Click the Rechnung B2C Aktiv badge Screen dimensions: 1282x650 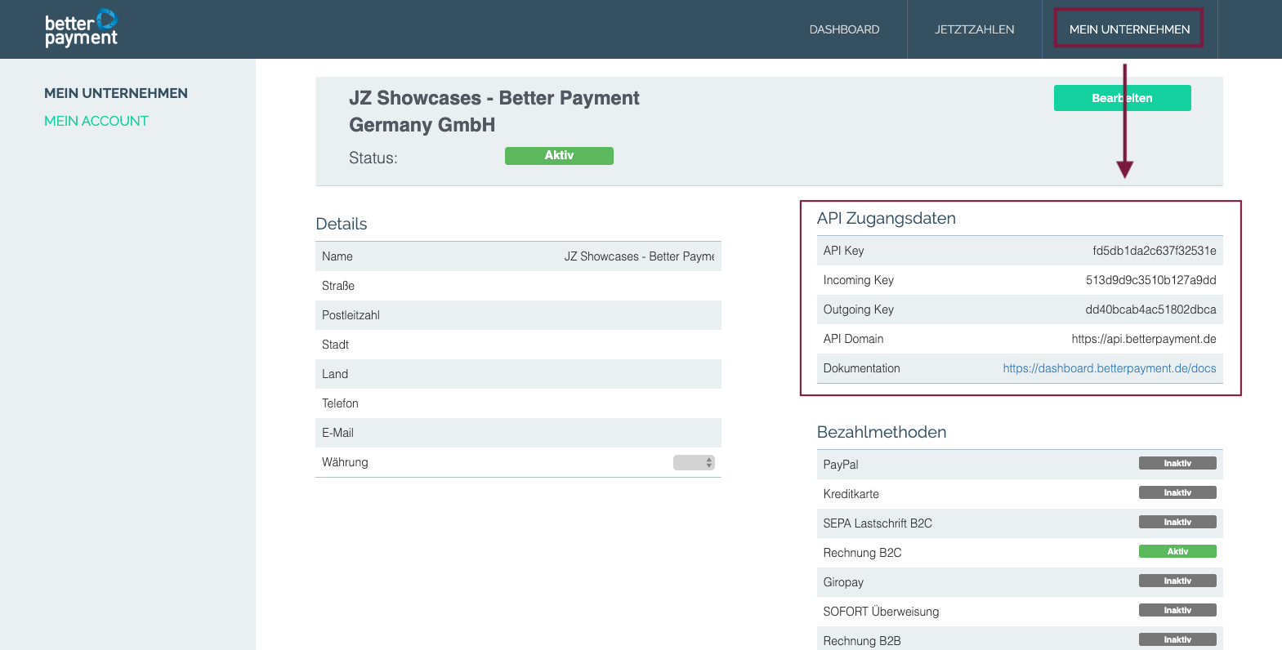click(1177, 551)
